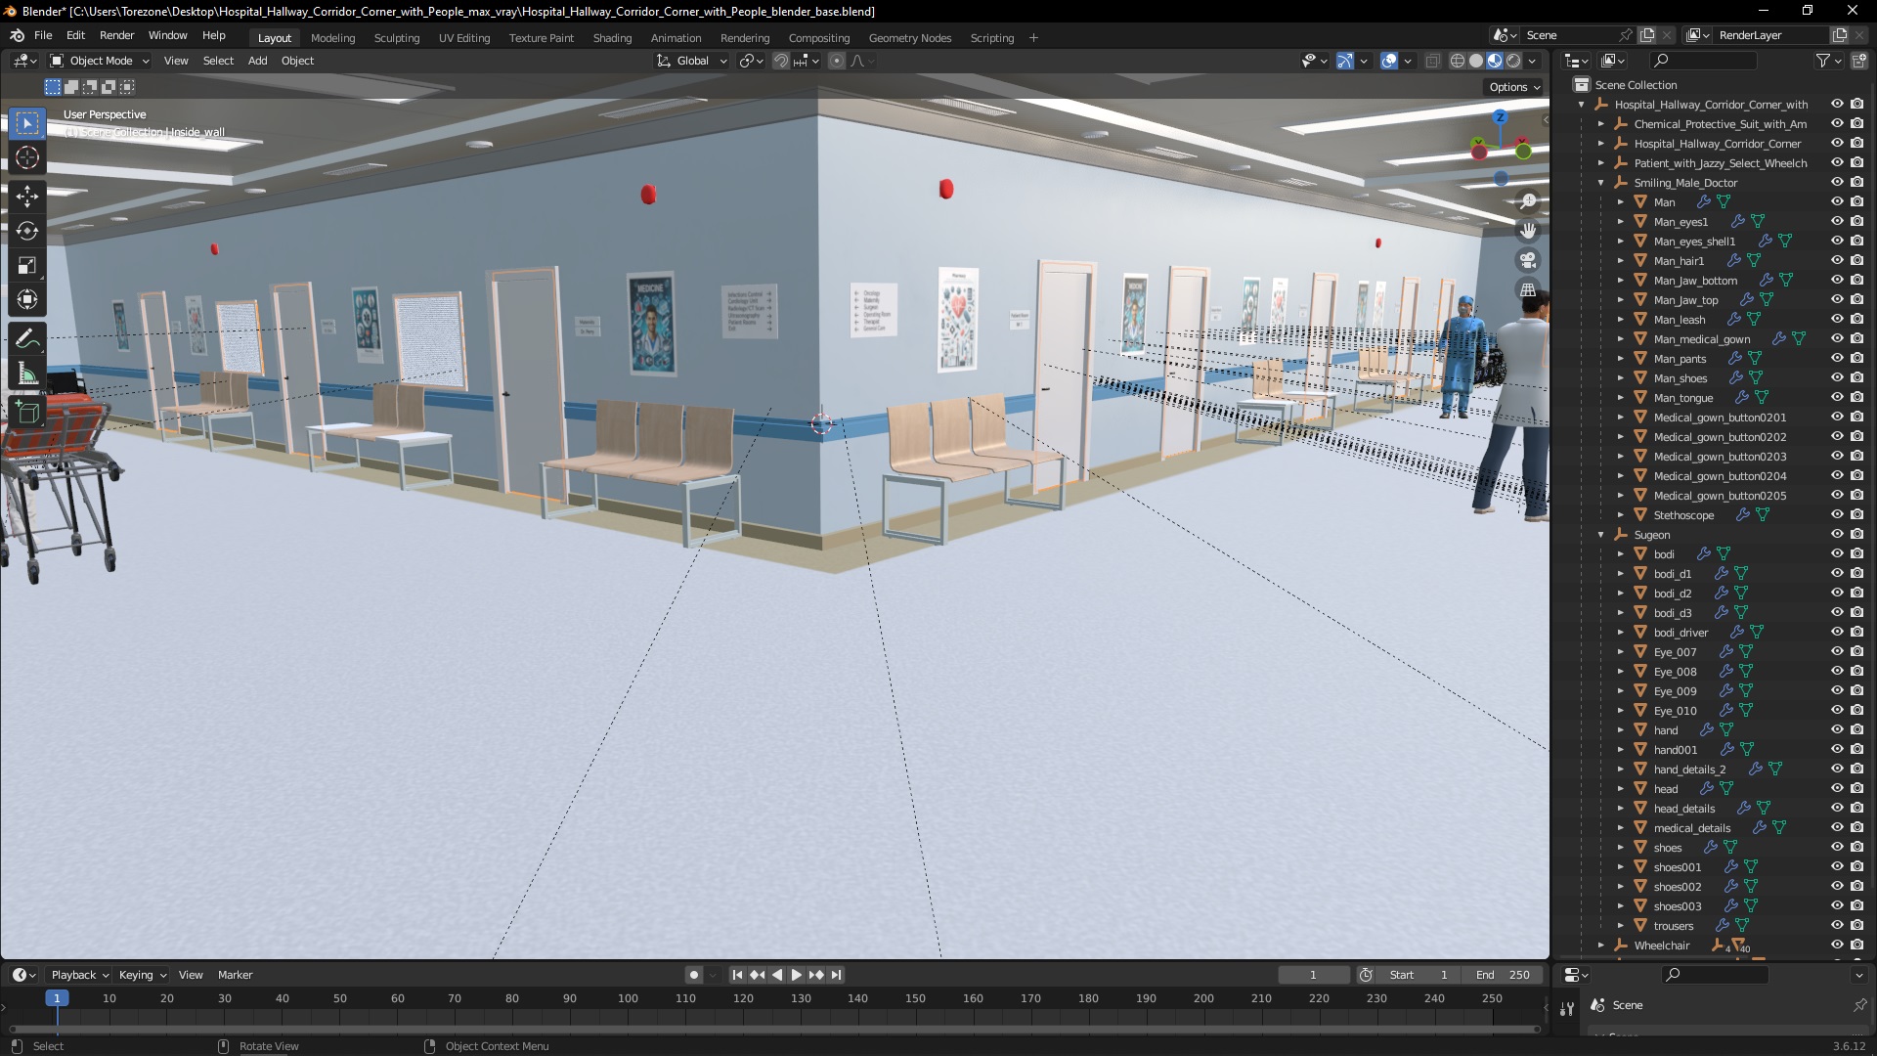Open the timeline Marker menu
The image size is (1877, 1056).
pyautogui.click(x=235, y=975)
